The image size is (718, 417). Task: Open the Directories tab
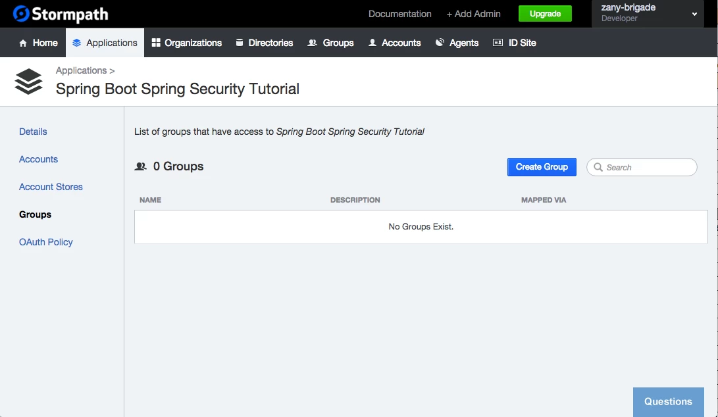tap(264, 43)
